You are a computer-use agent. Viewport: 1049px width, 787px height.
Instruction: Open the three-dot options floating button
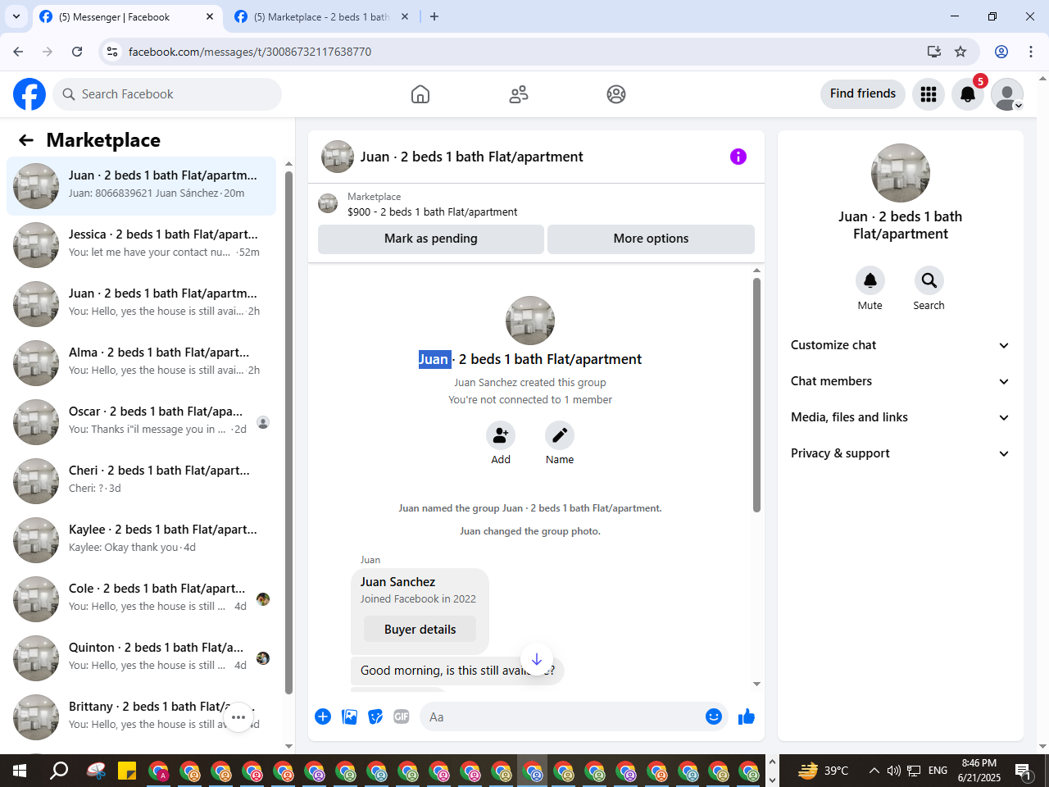pyautogui.click(x=238, y=717)
